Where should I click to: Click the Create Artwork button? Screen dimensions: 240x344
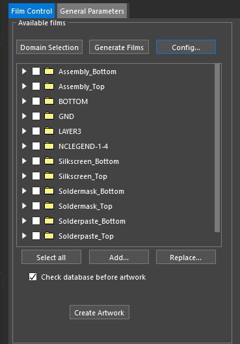click(100, 312)
